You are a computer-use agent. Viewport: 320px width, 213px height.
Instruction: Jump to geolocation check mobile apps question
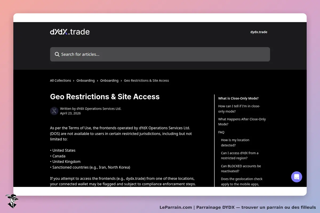[x=242, y=182]
